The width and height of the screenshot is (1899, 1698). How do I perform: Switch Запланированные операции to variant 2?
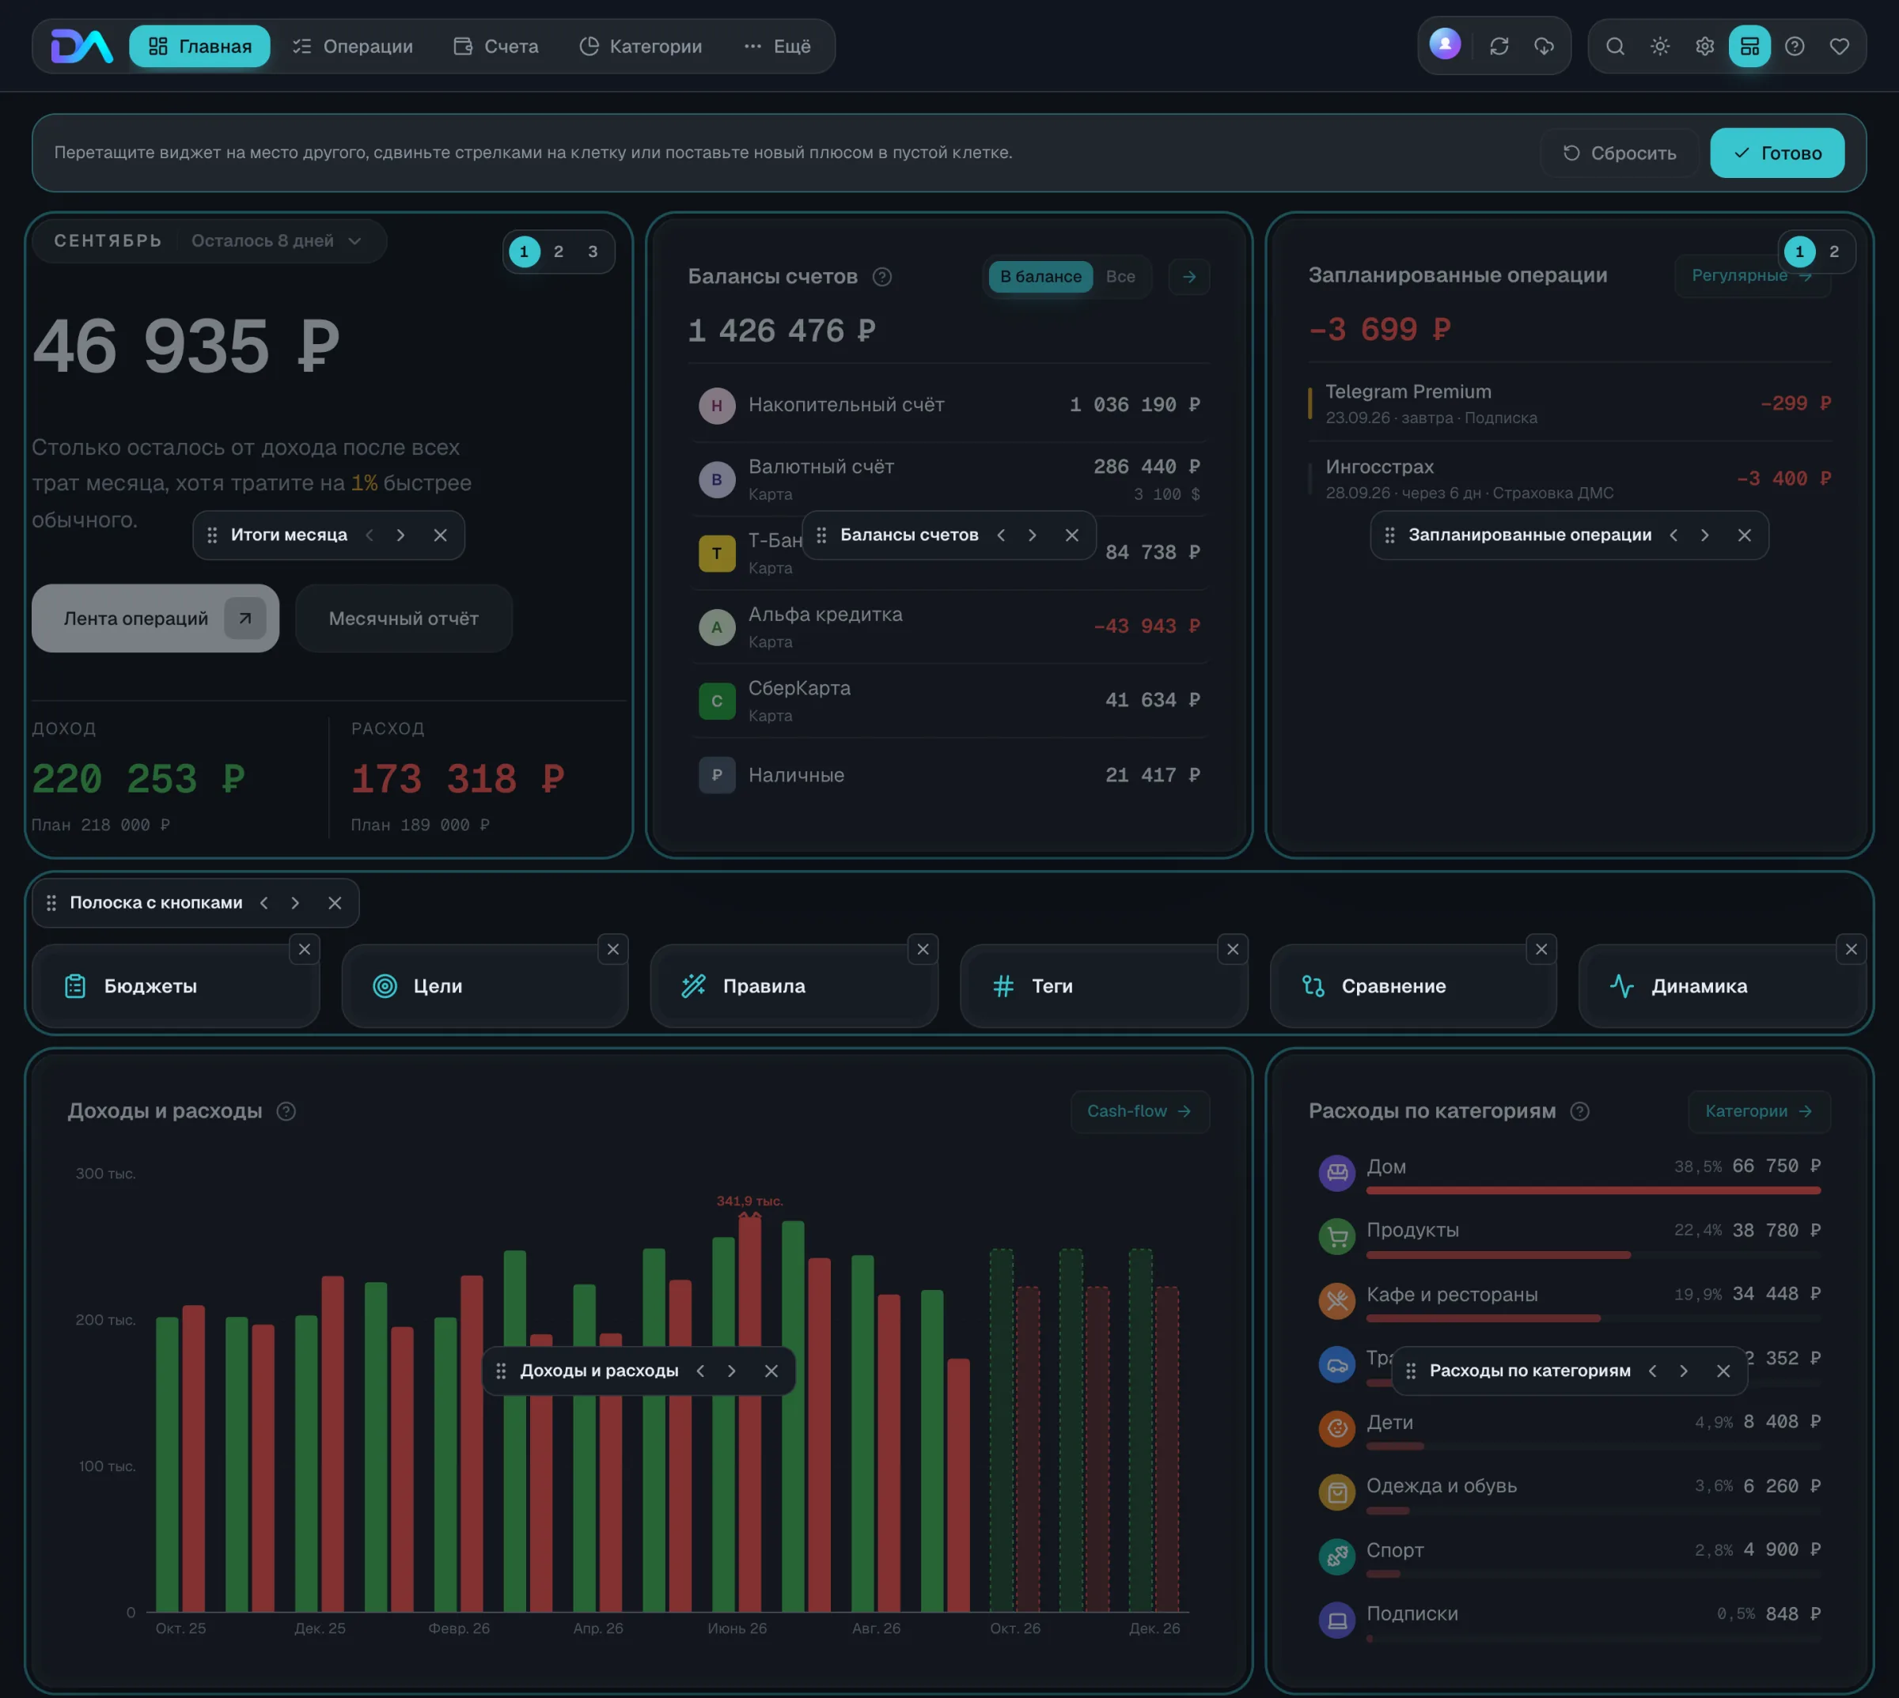pos(1833,251)
